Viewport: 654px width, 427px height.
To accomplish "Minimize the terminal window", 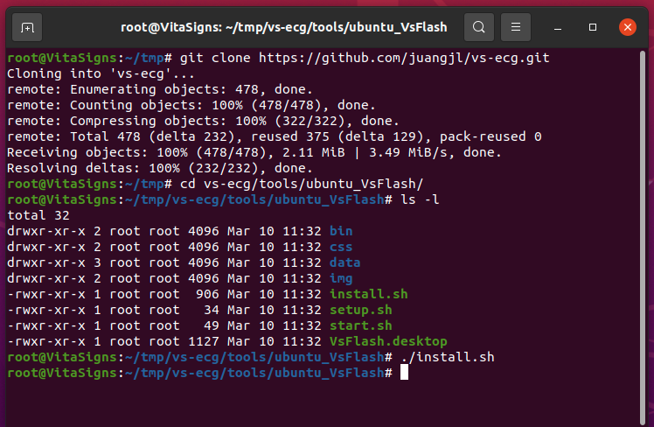I will [558, 27].
